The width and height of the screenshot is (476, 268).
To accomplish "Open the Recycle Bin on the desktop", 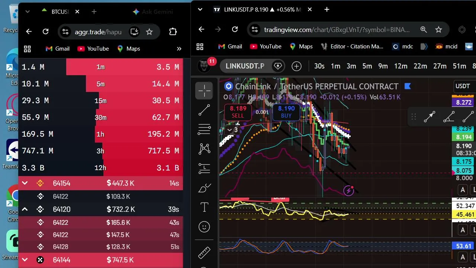I will pyautogui.click(x=11, y=18).
